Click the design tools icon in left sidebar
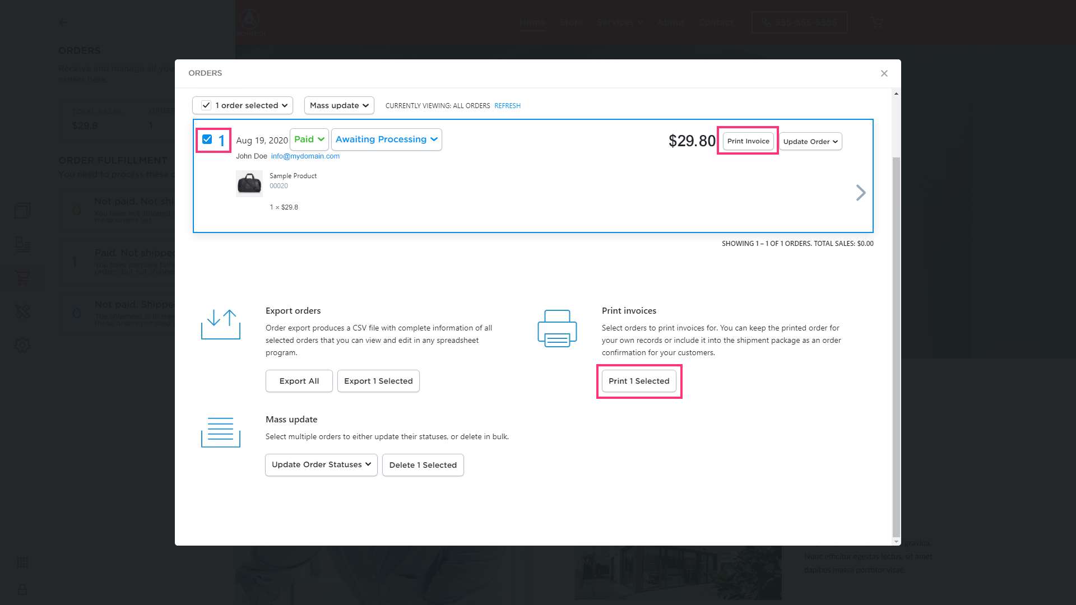Screen dimensions: 1076x605 (22, 311)
